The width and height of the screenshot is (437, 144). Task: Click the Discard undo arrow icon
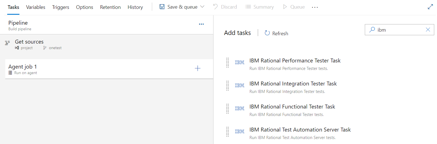tap(215, 7)
